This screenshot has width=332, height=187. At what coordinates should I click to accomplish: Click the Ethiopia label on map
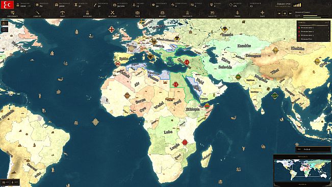[x=193, y=109]
